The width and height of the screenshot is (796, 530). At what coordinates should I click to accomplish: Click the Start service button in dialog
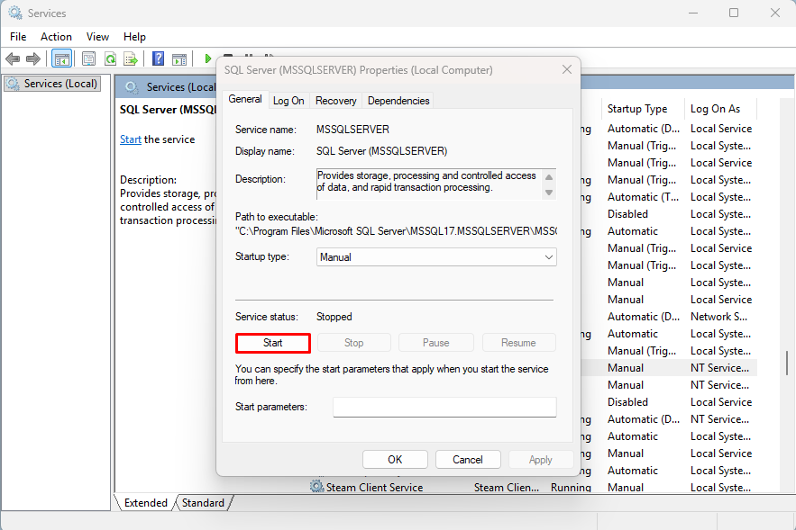click(x=272, y=343)
